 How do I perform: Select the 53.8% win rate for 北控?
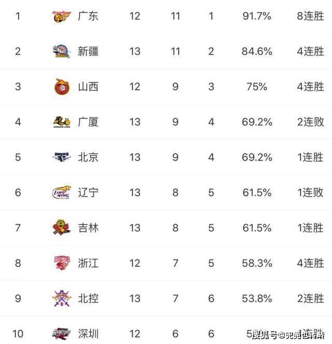tap(257, 298)
